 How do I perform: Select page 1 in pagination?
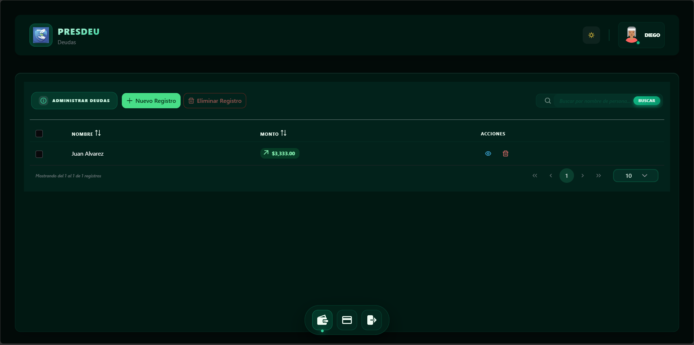click(567, 176)
